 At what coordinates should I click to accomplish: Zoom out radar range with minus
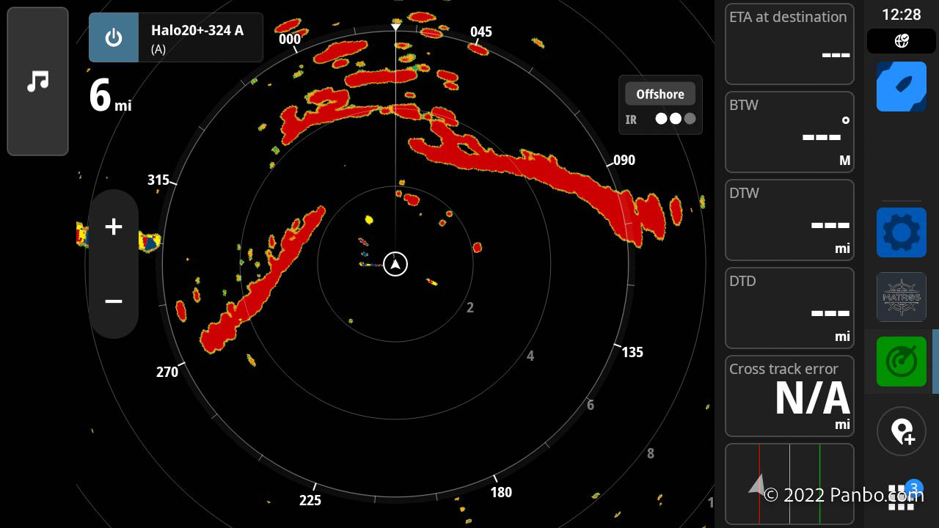[x=113, y=301]
